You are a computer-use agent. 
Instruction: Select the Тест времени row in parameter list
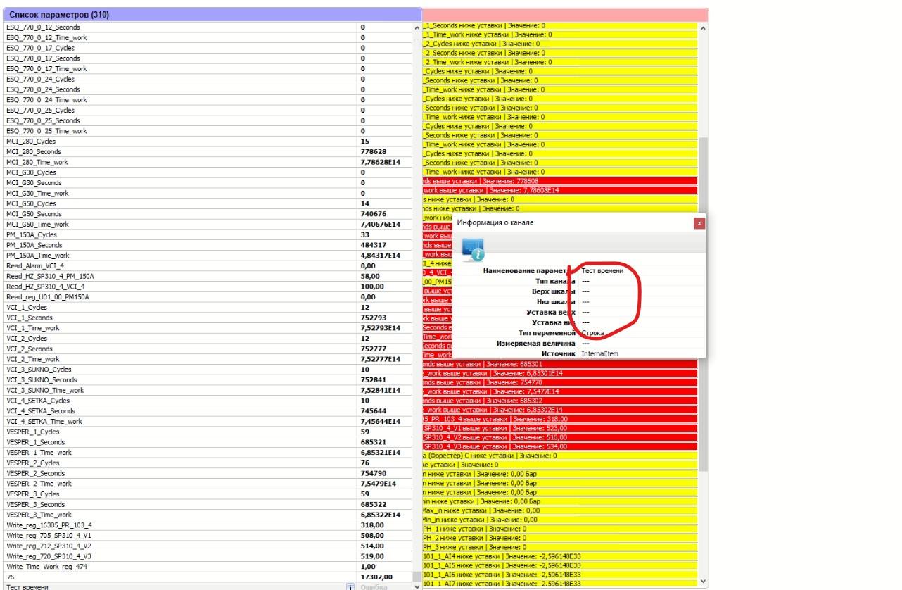(x=208, y=586)
